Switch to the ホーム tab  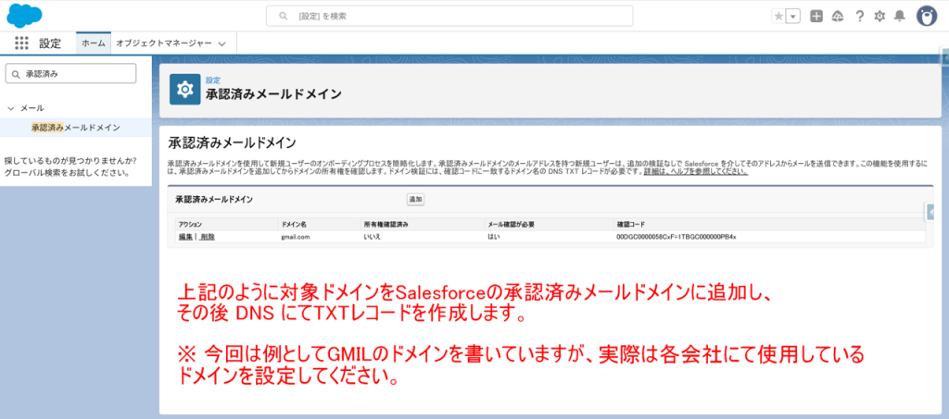(94, 43)
